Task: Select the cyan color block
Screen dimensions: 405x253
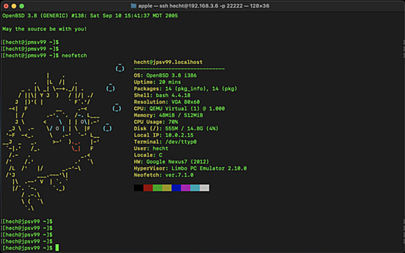Action: (x=195, y=188)
